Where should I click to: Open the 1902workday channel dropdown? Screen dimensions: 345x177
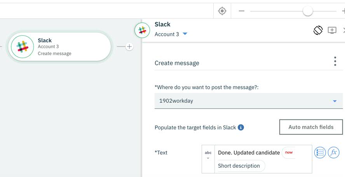tap(249, 101)
